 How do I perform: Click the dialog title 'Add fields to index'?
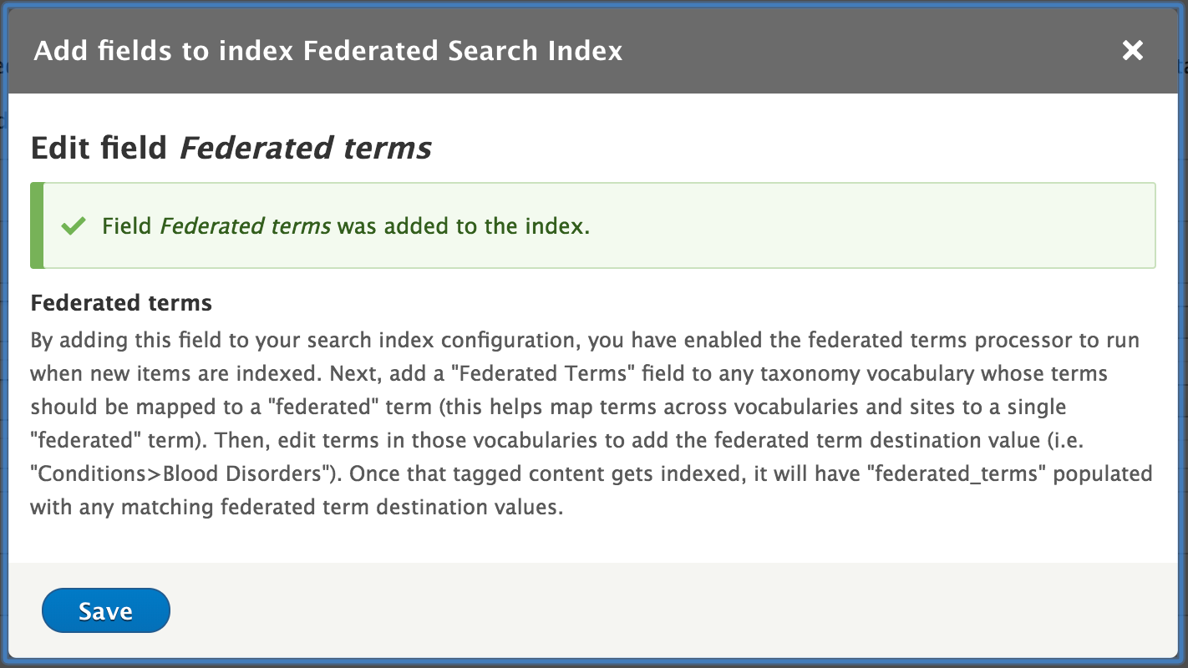164,51
